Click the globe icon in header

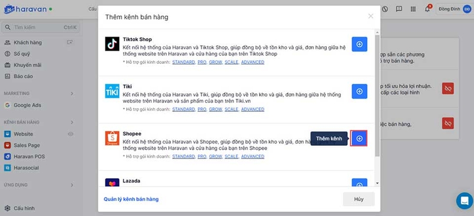(x=385, y=9)
